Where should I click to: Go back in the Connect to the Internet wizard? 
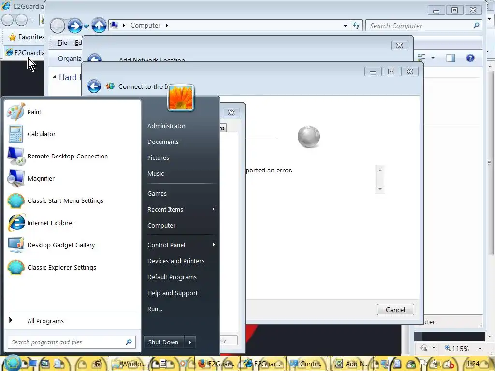tap(94, 86)
